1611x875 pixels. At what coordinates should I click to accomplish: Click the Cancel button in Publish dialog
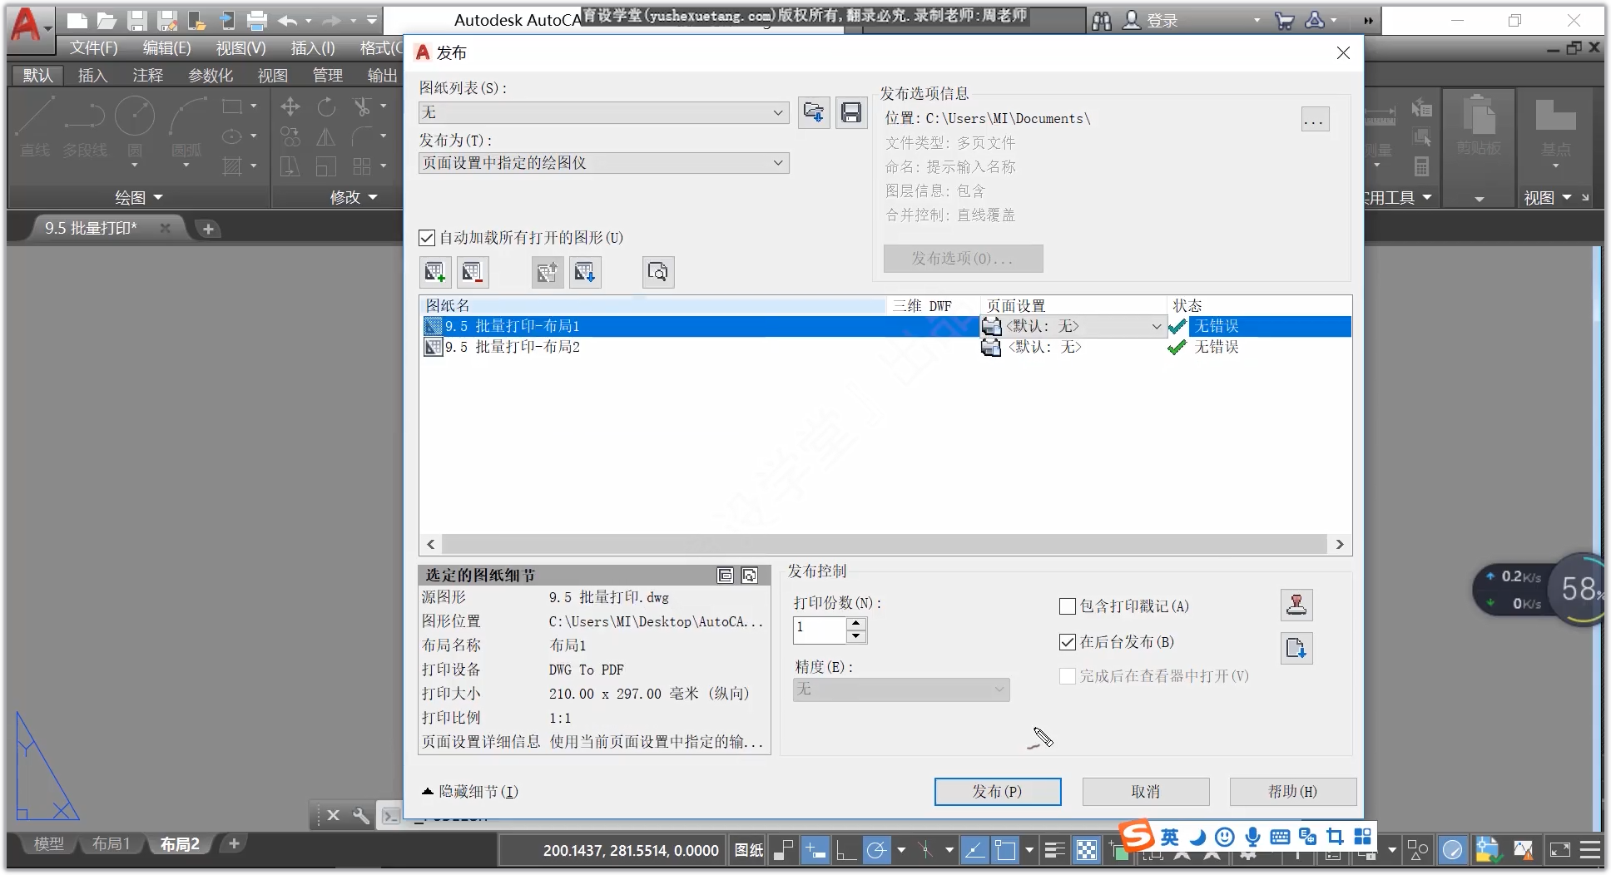[x=1146, y=792]
